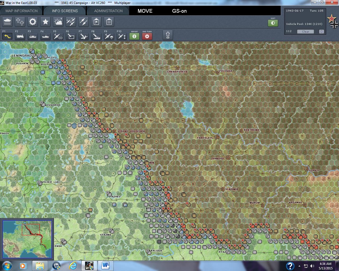Click the red End Turn button
Image resolution: width=339 pixels, height=271 pixels.
147,36
